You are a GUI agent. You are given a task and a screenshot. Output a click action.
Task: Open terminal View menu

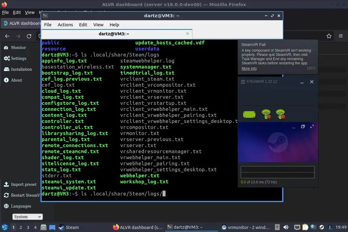[98, 25]
